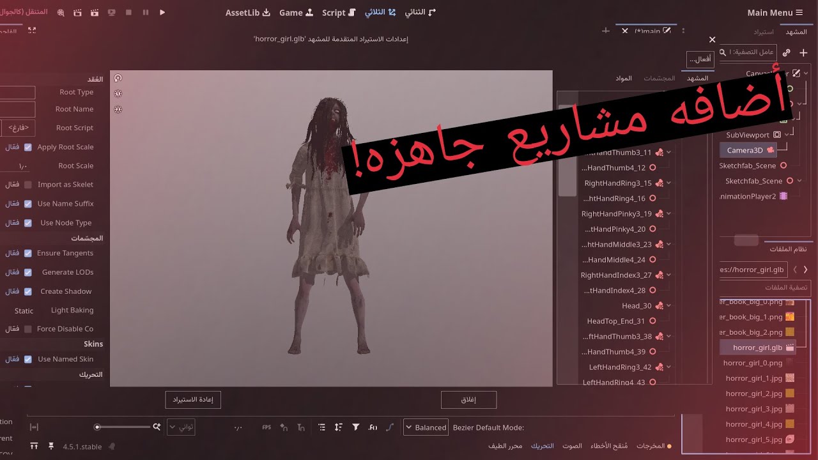Collapse RightHandIndex3_27 tree node
The image size is (818, 460).
[668, 275]
